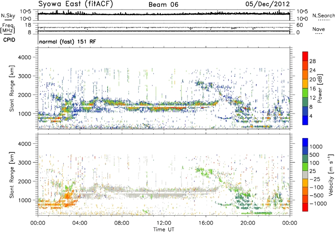Click the 'Slant Range [km]' label of power panel
Viewport: 335px width, 232px height.
click(12, 88)
